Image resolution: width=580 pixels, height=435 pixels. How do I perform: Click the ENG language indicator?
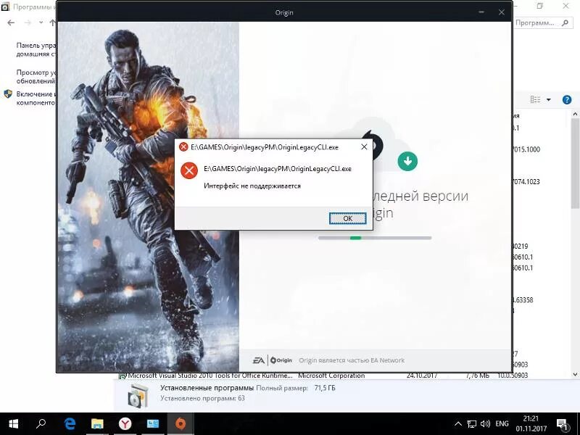pos(502,424)
